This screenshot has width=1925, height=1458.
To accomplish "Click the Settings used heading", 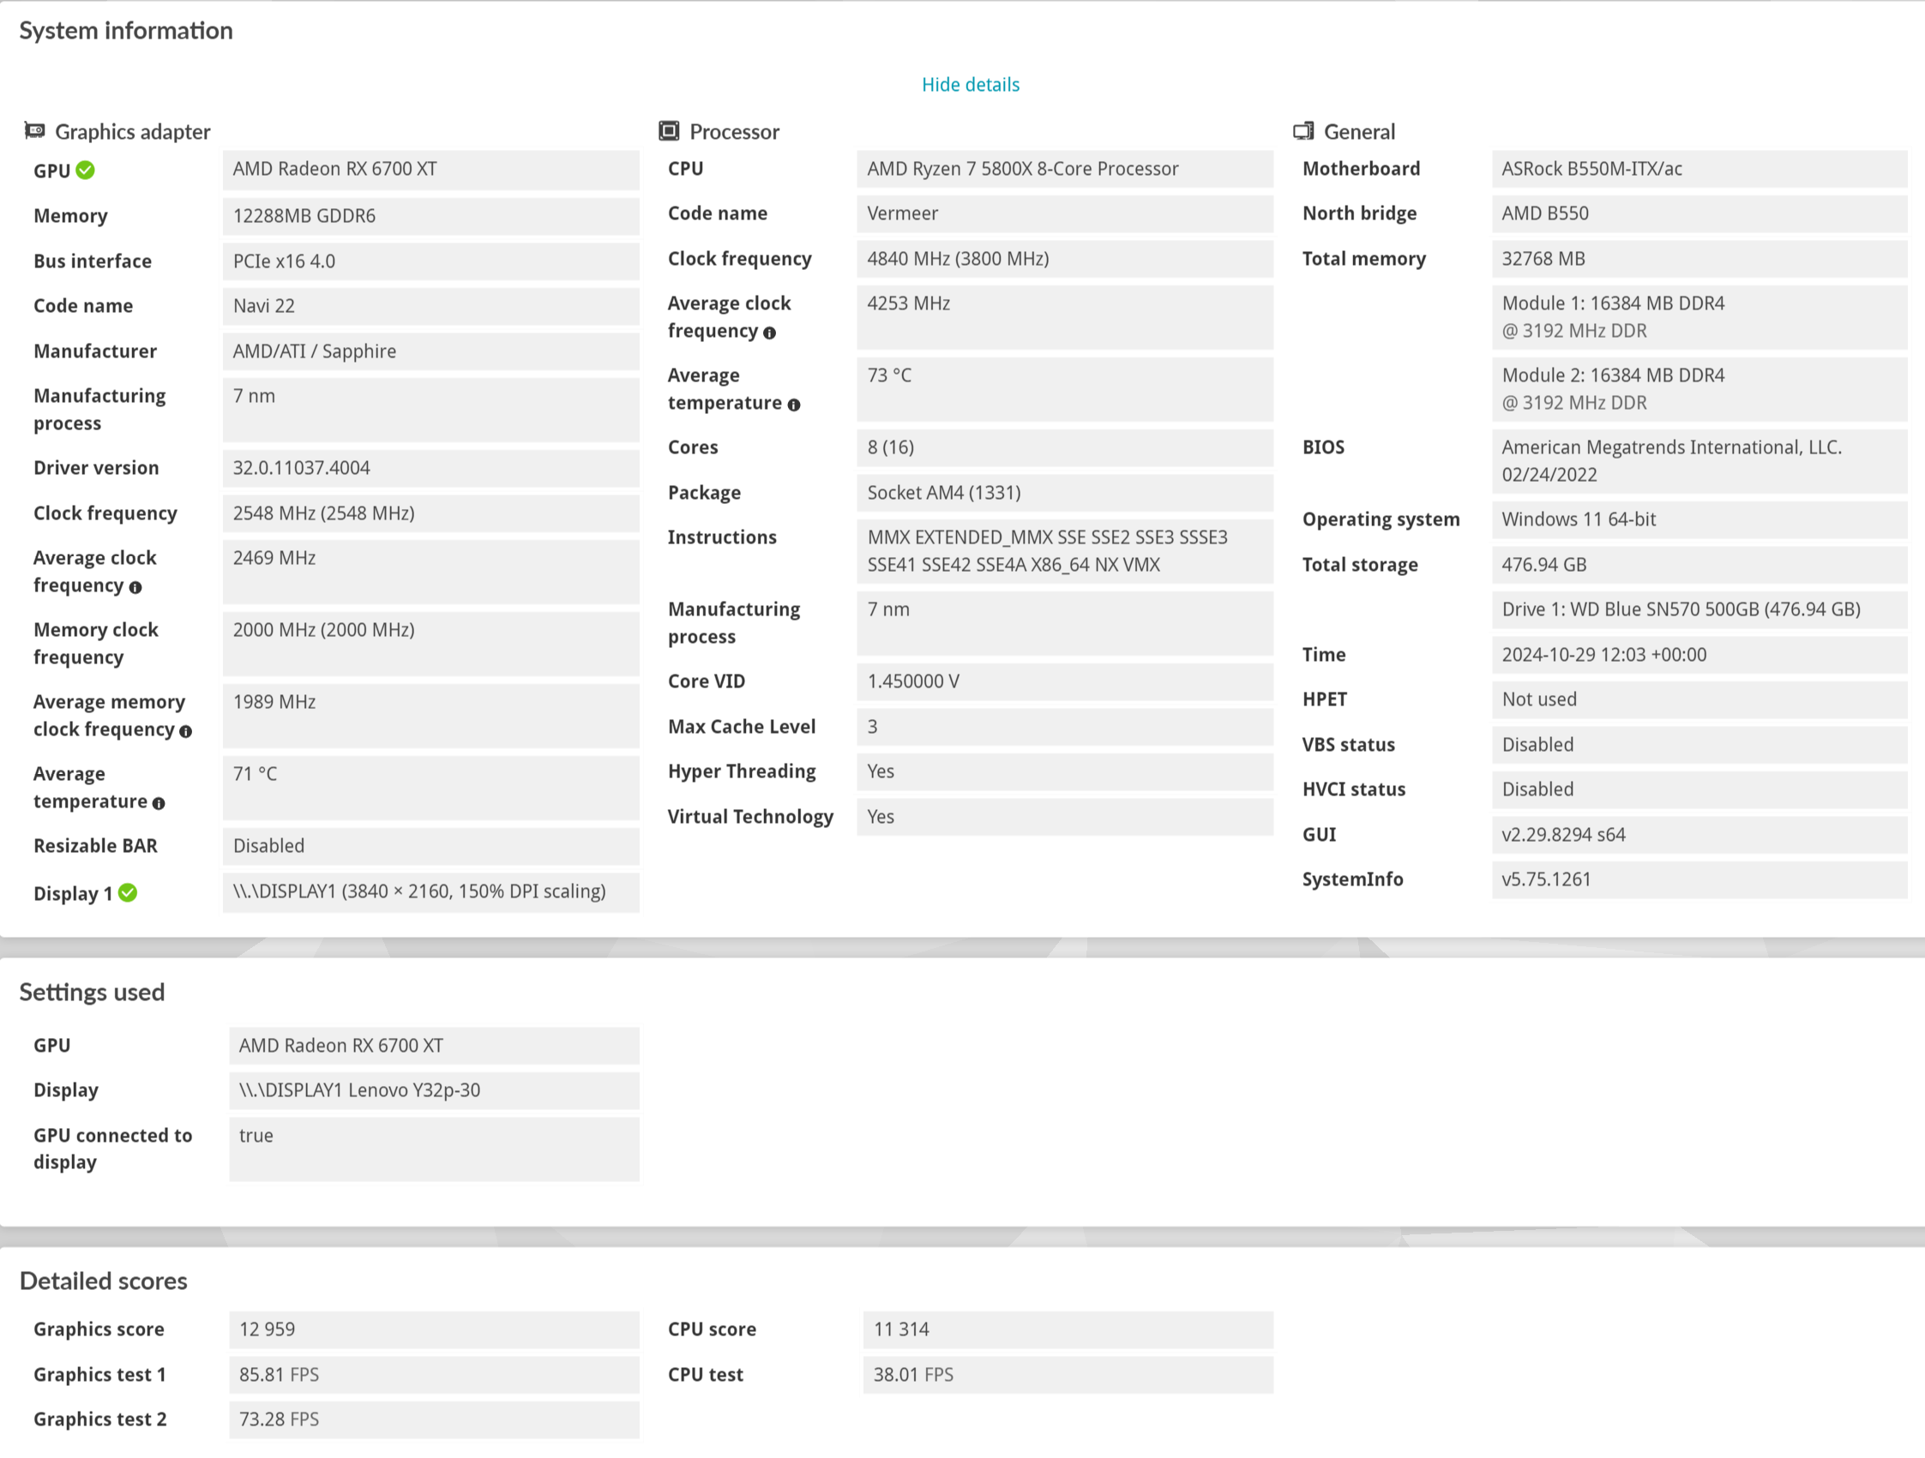I will 93,992.
